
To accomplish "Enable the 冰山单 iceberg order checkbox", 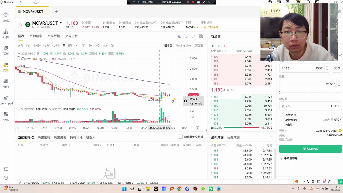I will tap(281, 125).
